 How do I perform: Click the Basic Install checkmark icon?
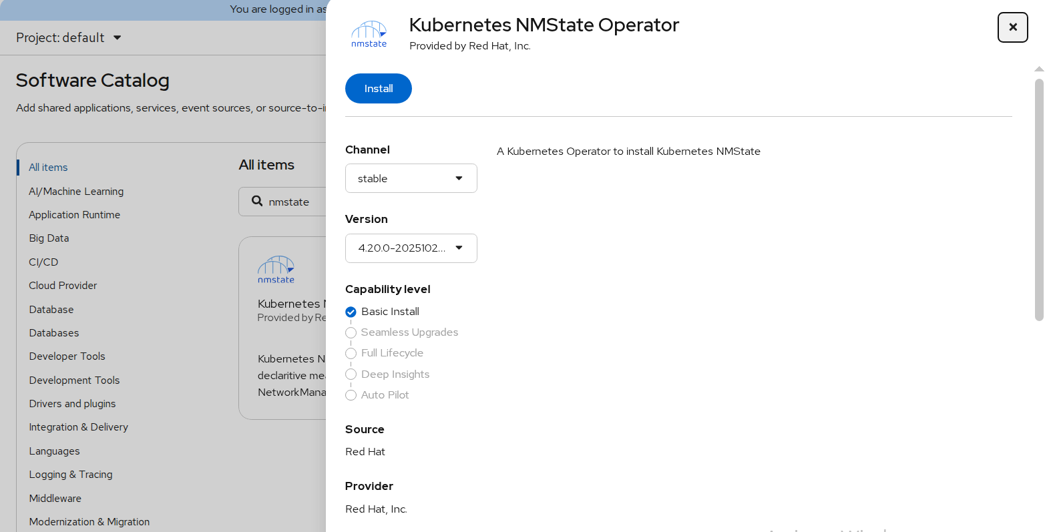[x=351, y=312]
